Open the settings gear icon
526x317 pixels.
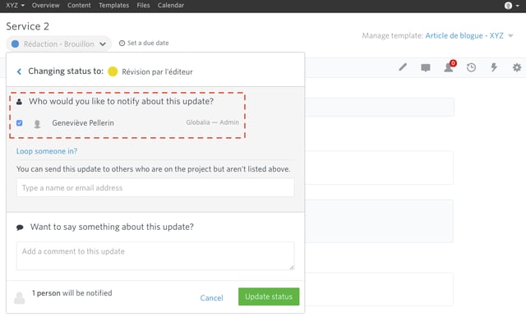(x=517, y=67)
